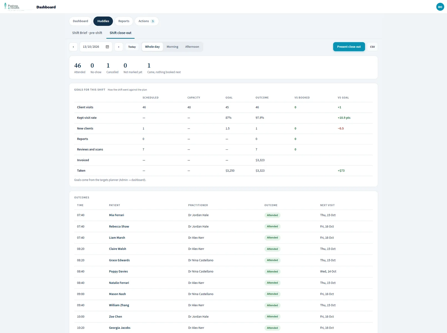Click the +$73 Taken vs goal value
The height and width of the screenshot is (333, 447).
point(341,171)
